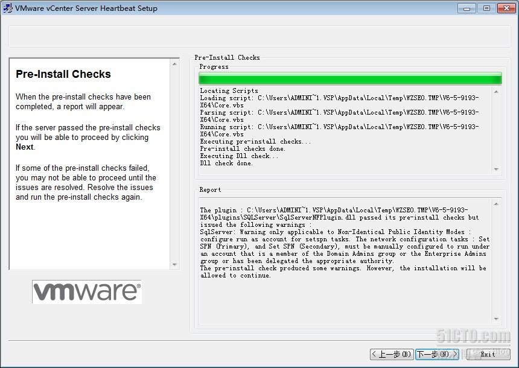Close the Heartbeat Setup window
Image resolution: width=519 pixels, height=368 pixels.
(x=506, y=8)
